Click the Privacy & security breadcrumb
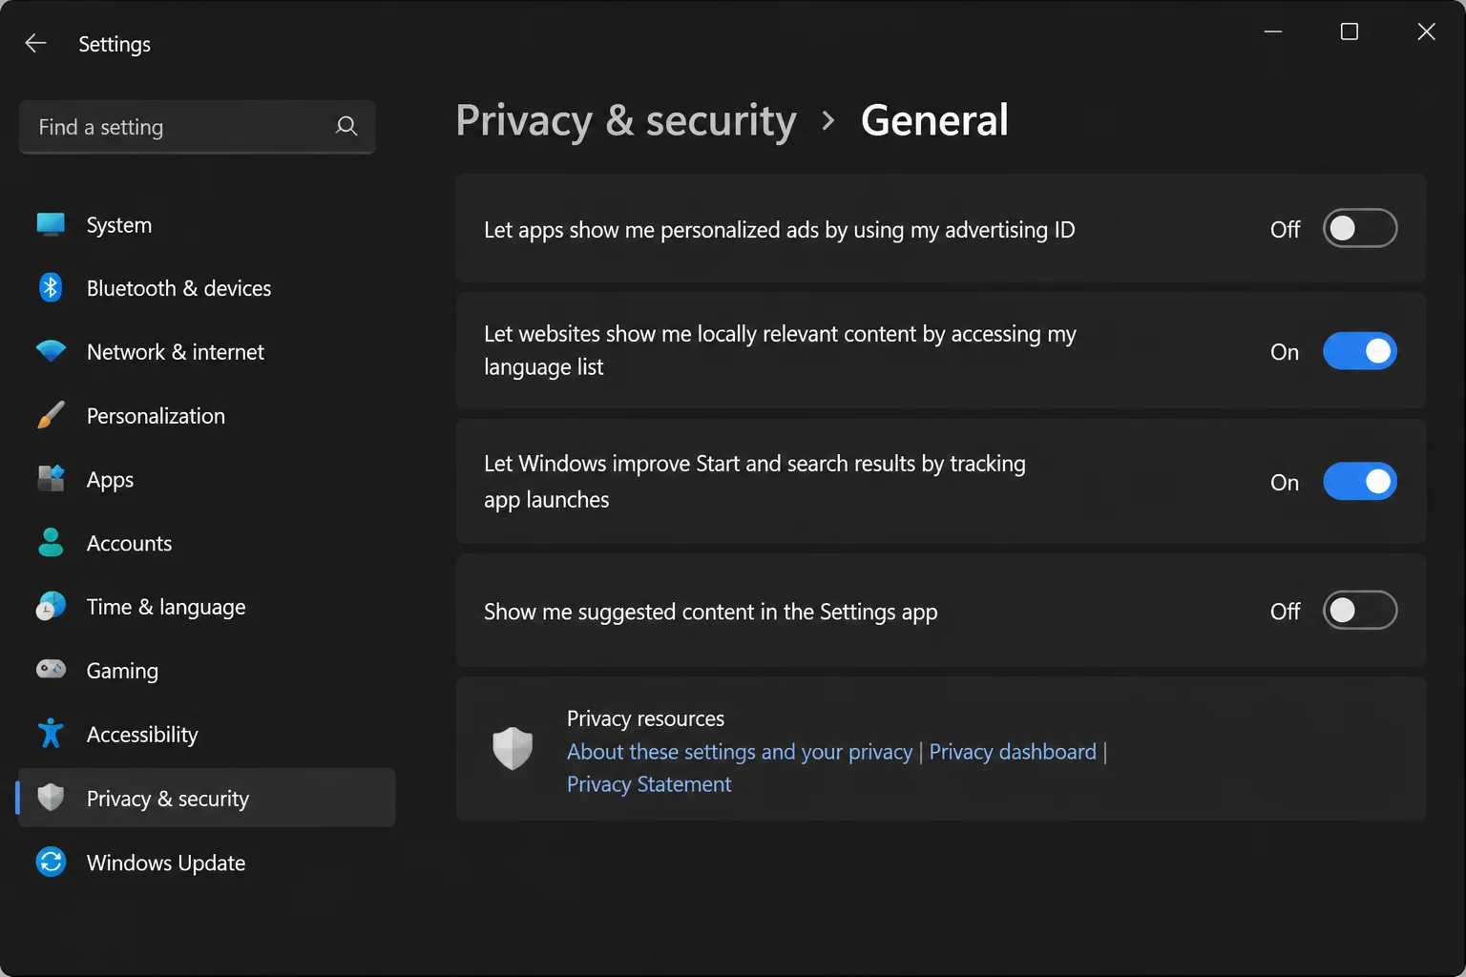The image size is (1466, 977). (x=626, y=121)
